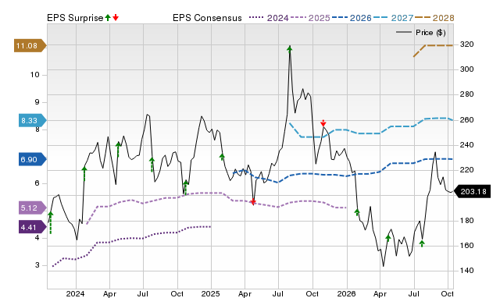Viewport: 500px width, 298px height.
Task: Click the 2026 label on the time axis
Action: pyautogui.click(x=347, y=293)
